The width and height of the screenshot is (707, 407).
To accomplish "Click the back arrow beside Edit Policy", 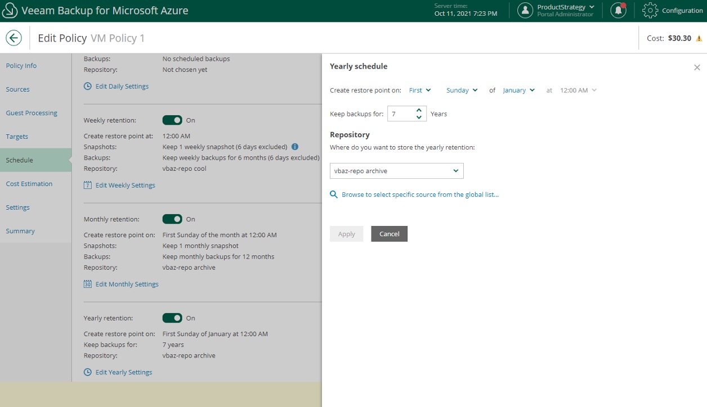I will [14, 37].
